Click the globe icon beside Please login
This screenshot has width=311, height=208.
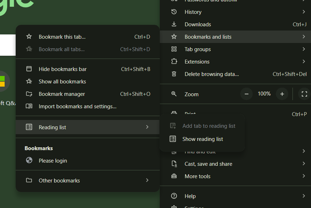click(29, 160)
